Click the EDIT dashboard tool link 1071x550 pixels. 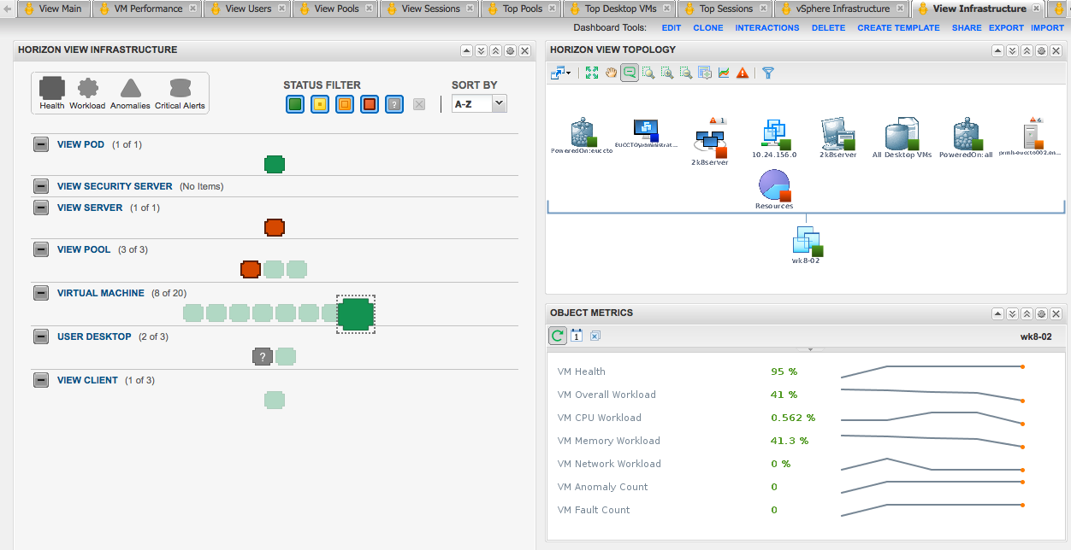tap(672, 27)
